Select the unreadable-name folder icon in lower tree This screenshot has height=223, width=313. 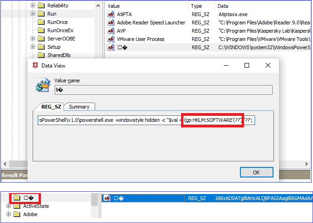tap(17, 198)
